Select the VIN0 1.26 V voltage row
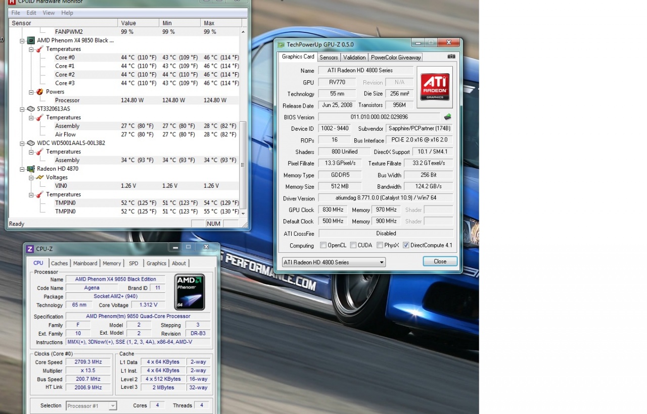The width and height of the screenshot is (647, 414). pos(124,186)
